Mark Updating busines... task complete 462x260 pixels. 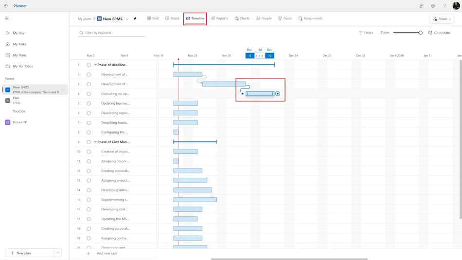pos(89,104)
